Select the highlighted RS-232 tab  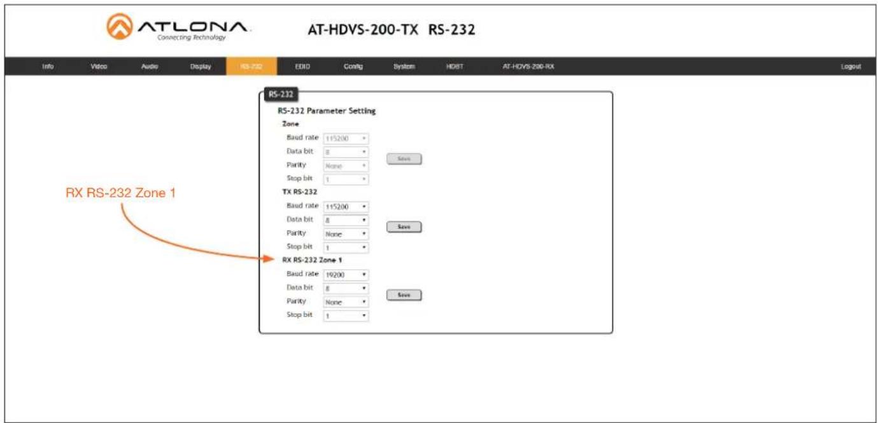[x=251, y=66]
